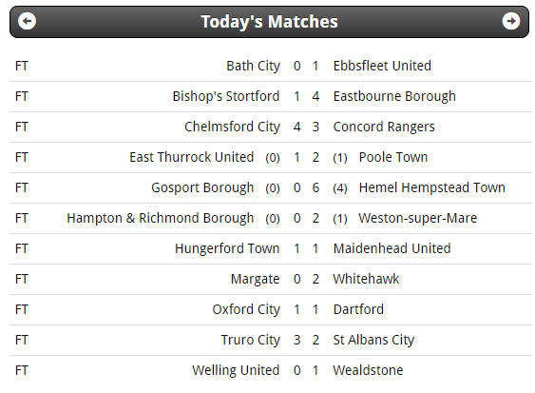This screenshot has height=393, width=535.
Task: Open East Thurrock United team link
Action: point(191,157)
